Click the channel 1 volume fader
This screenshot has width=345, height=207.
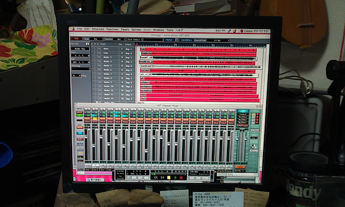tap(86, 137)
